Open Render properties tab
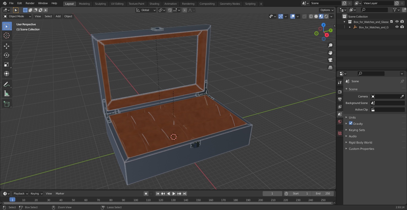This screenshot has height=210, width=407. [x=340, y=92]
